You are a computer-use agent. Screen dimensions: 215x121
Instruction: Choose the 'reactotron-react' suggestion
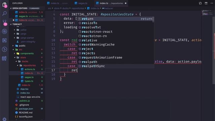point(116,32)
